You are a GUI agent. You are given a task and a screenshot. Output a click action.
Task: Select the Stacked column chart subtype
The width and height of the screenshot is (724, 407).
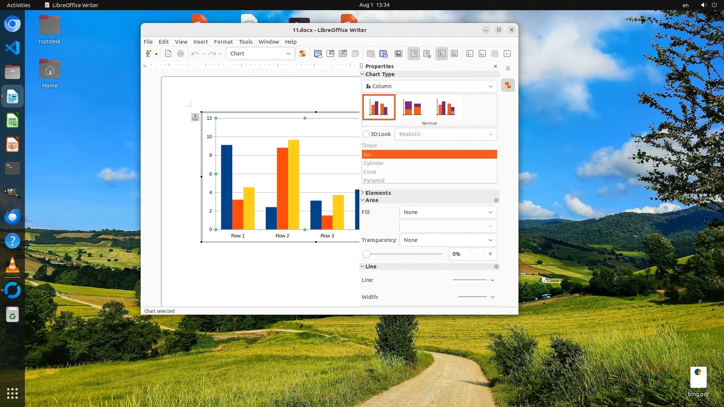[412, 107]
